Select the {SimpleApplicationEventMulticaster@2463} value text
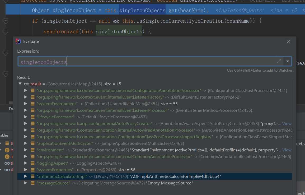 tap(142, 143)
